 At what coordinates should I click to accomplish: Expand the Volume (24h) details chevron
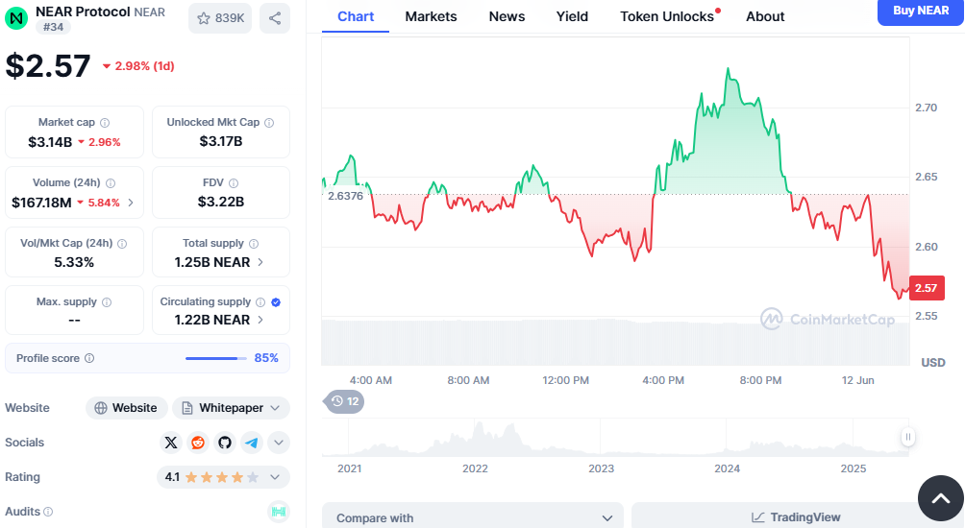[x=131, y=203]
